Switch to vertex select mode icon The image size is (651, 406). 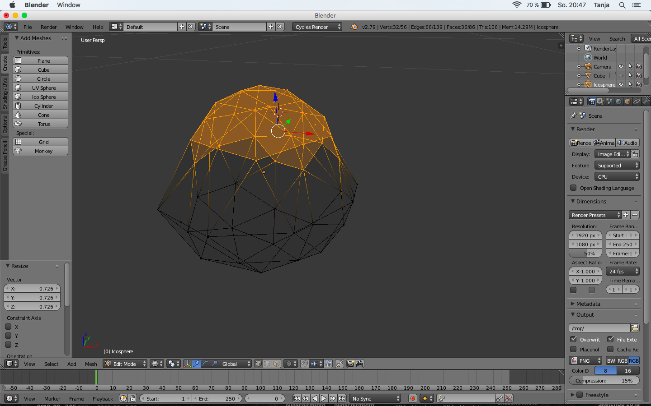pyautogui.click(x=259, y=364)
